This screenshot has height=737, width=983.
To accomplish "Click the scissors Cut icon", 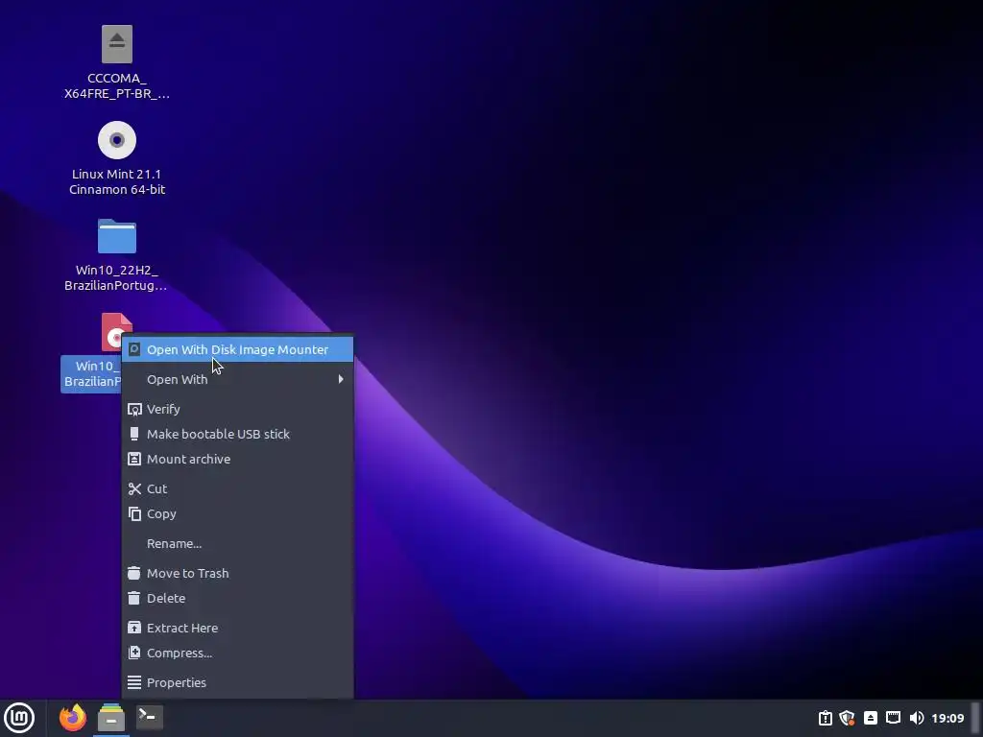I will [134, 488].
